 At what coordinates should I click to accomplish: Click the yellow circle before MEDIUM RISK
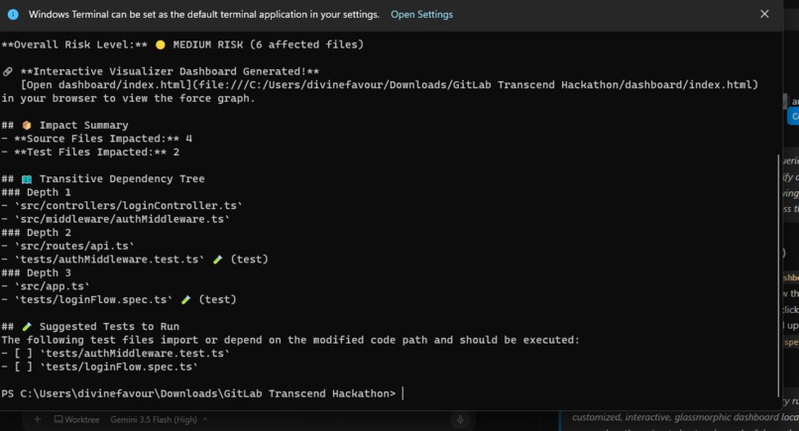pos(160,45)
